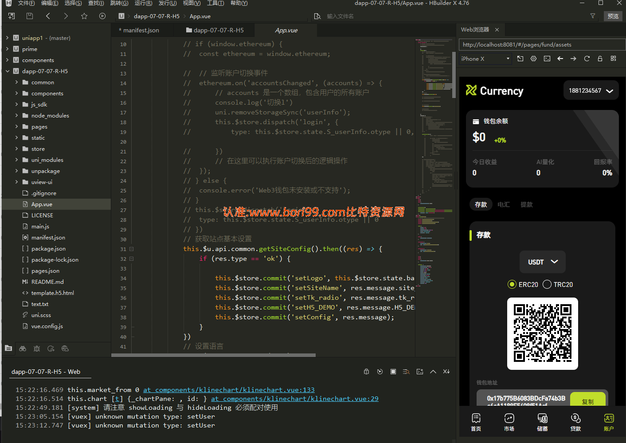Collapse the dapp-07-07-R-H5 project
Image resolution: width=626 pixels, height=443 pixels.
tap(7, 71)
